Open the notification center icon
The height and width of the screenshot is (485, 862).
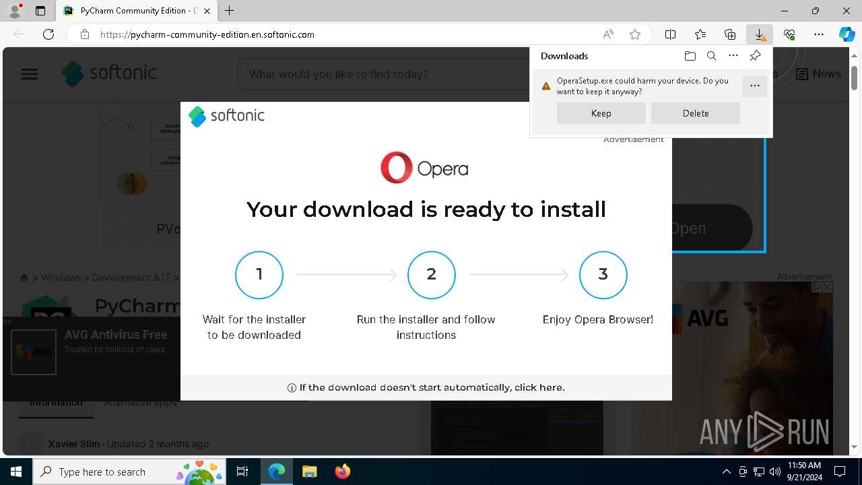pyautogui.click(x=840, y=472)
